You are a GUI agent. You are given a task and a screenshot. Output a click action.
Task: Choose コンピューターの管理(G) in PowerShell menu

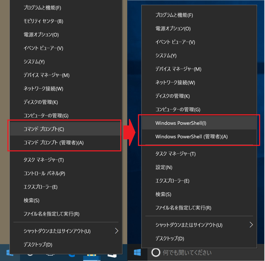tap(199, 110)
